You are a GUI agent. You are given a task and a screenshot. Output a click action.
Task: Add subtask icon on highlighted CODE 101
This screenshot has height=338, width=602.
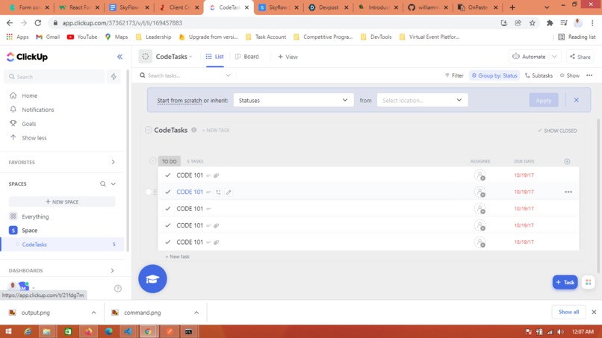[218, 193]
